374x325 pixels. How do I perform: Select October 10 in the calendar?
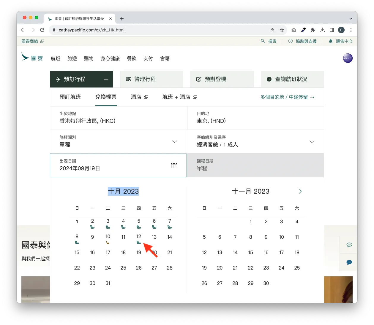point(108,238)
